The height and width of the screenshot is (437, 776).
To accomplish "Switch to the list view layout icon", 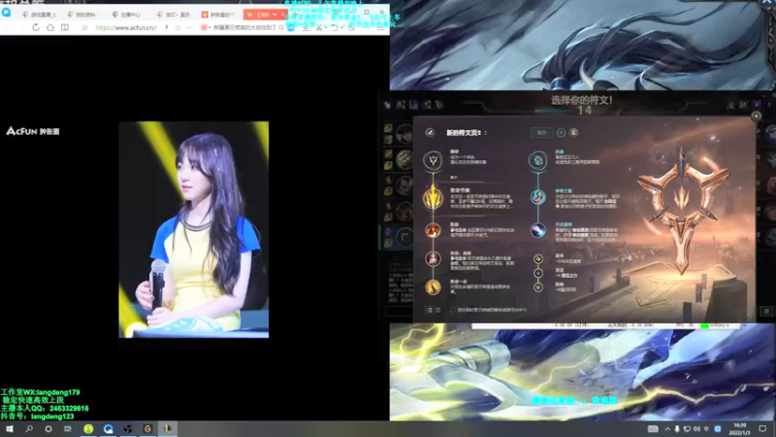I will 429,310.
